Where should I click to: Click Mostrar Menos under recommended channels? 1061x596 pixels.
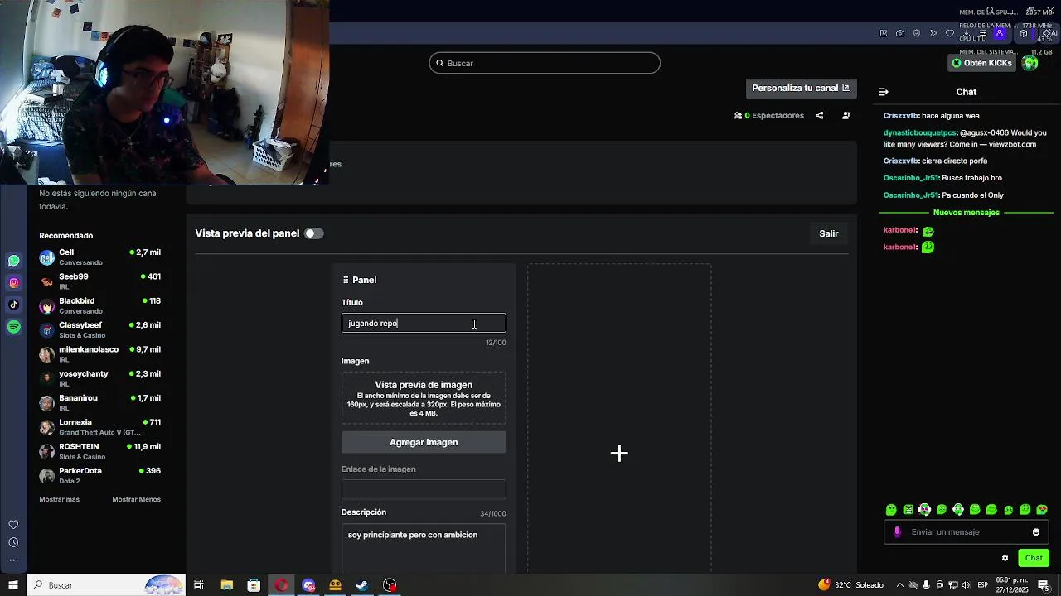click(x=136, y=499)
